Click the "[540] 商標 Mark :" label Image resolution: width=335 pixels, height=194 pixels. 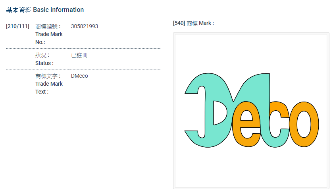(x=193, y=23)
